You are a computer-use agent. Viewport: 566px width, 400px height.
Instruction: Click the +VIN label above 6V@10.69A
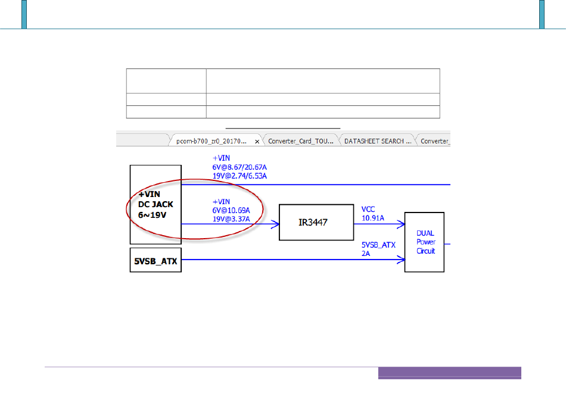click(x=221, y=202)
